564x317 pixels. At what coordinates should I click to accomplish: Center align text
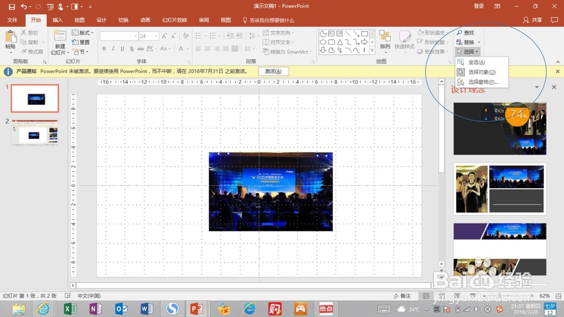208,48
